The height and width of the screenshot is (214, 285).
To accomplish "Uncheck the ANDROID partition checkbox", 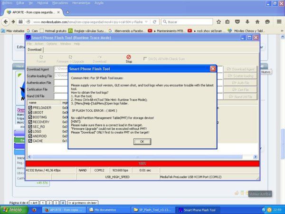I will (30, 136).
